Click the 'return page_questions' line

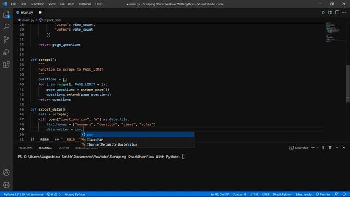[60, 45]
